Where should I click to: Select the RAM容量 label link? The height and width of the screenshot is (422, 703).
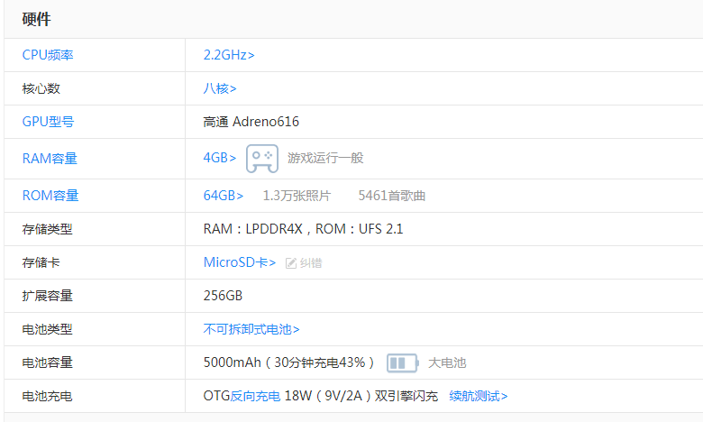pyautogui.click(x=50, y=159)
